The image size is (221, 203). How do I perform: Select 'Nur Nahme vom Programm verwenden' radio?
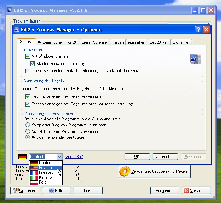pos(27,132)
